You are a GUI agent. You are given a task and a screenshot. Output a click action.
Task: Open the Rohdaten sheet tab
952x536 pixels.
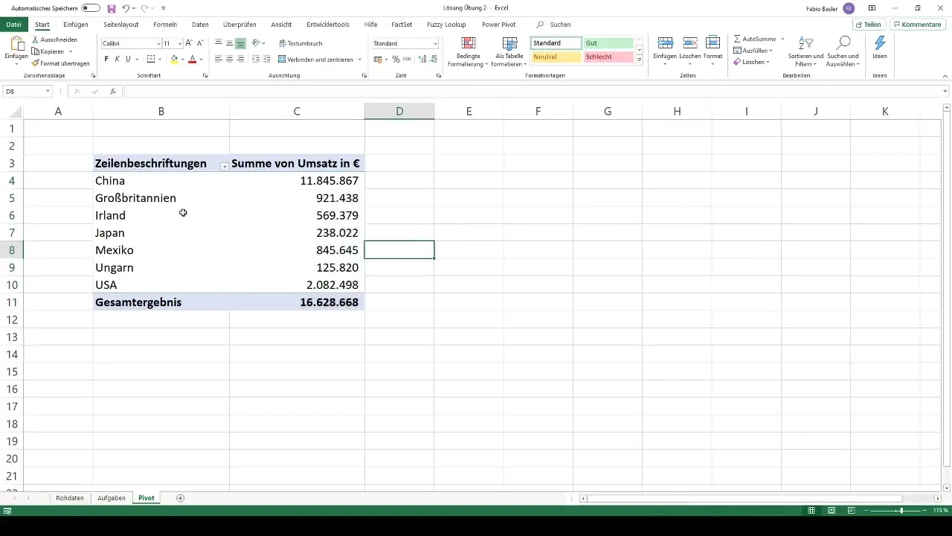70,497
